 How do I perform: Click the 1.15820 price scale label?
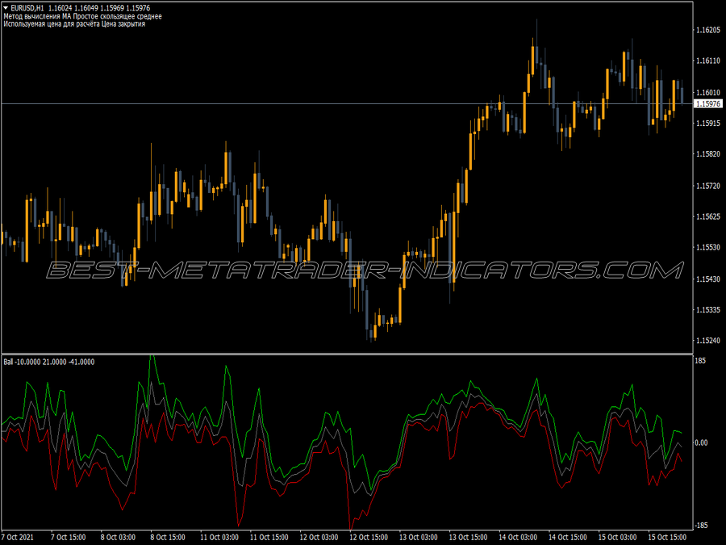[708, 154]
